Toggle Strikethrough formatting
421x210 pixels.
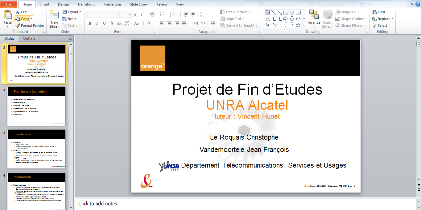pyautogui.click(x=119, y=23)
